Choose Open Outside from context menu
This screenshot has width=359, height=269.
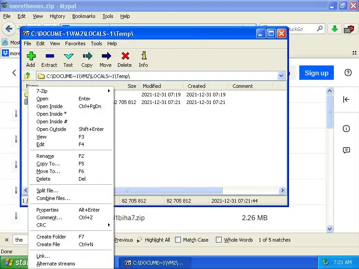pyautogui.click(x=71, y=129)
